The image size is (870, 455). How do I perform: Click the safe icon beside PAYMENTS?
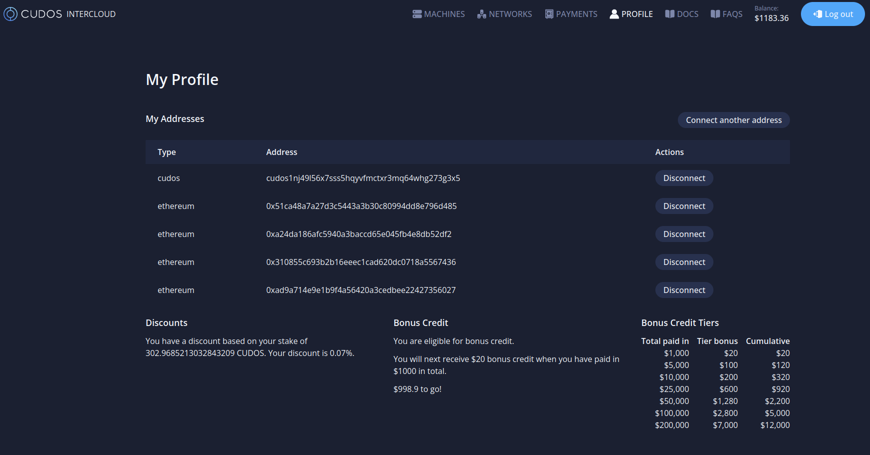pyautogui.click(x=549, y=14)
